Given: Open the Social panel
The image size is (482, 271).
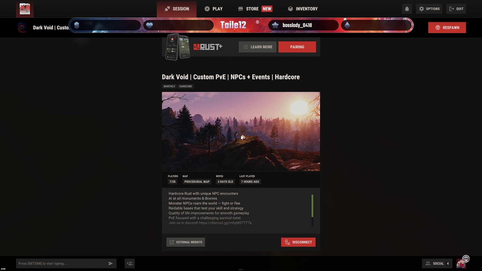Looking at the screenshot, I should 437,263.
